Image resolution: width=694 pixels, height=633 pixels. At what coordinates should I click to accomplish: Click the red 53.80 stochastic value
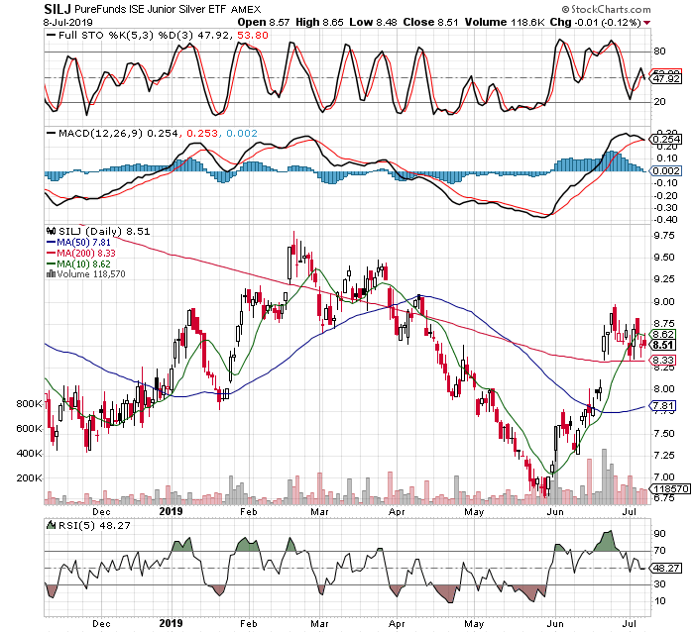[253, 35]
